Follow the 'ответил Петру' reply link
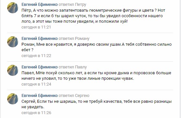This screenshot has width=181, height=118. click(x=72, y=5)
